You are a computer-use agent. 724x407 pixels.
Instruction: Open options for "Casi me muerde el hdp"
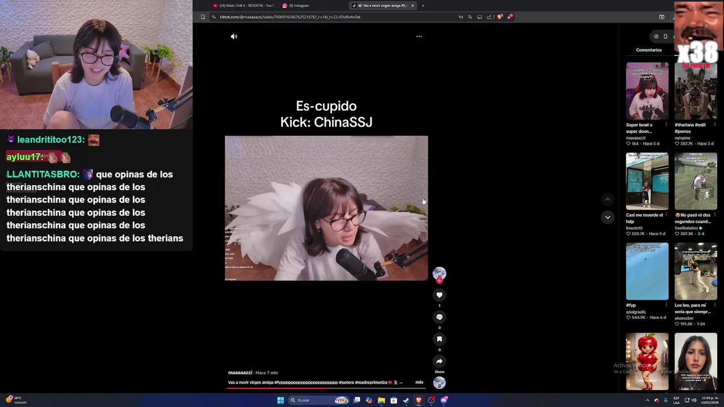[x=666, y=215]
